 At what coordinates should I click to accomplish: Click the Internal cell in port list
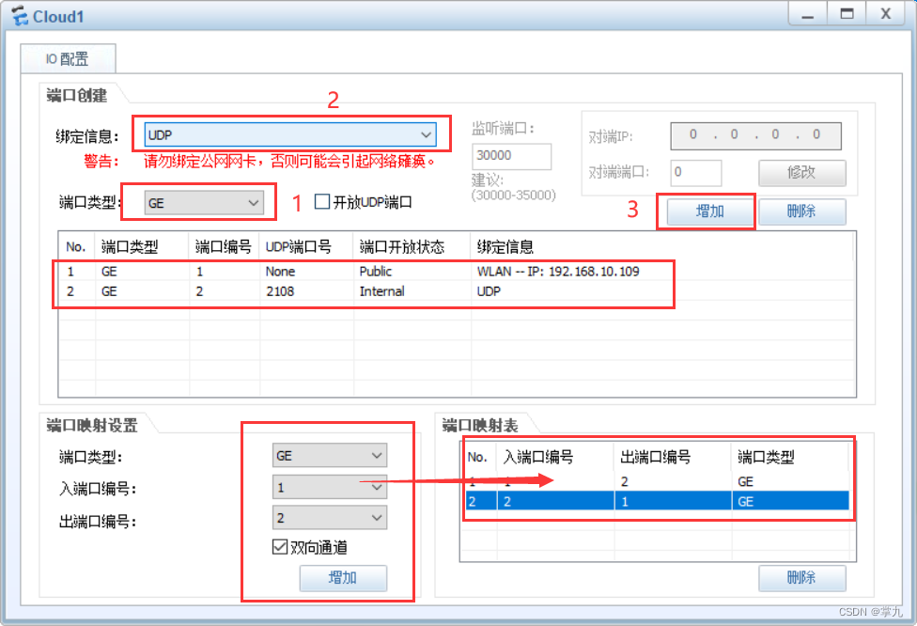[x=381, y=291]
